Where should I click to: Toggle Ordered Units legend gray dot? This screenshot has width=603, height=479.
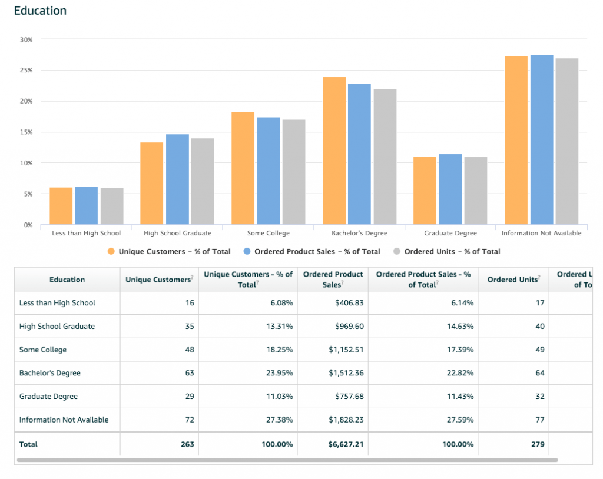pyautogui.click(x=397, y=251)
